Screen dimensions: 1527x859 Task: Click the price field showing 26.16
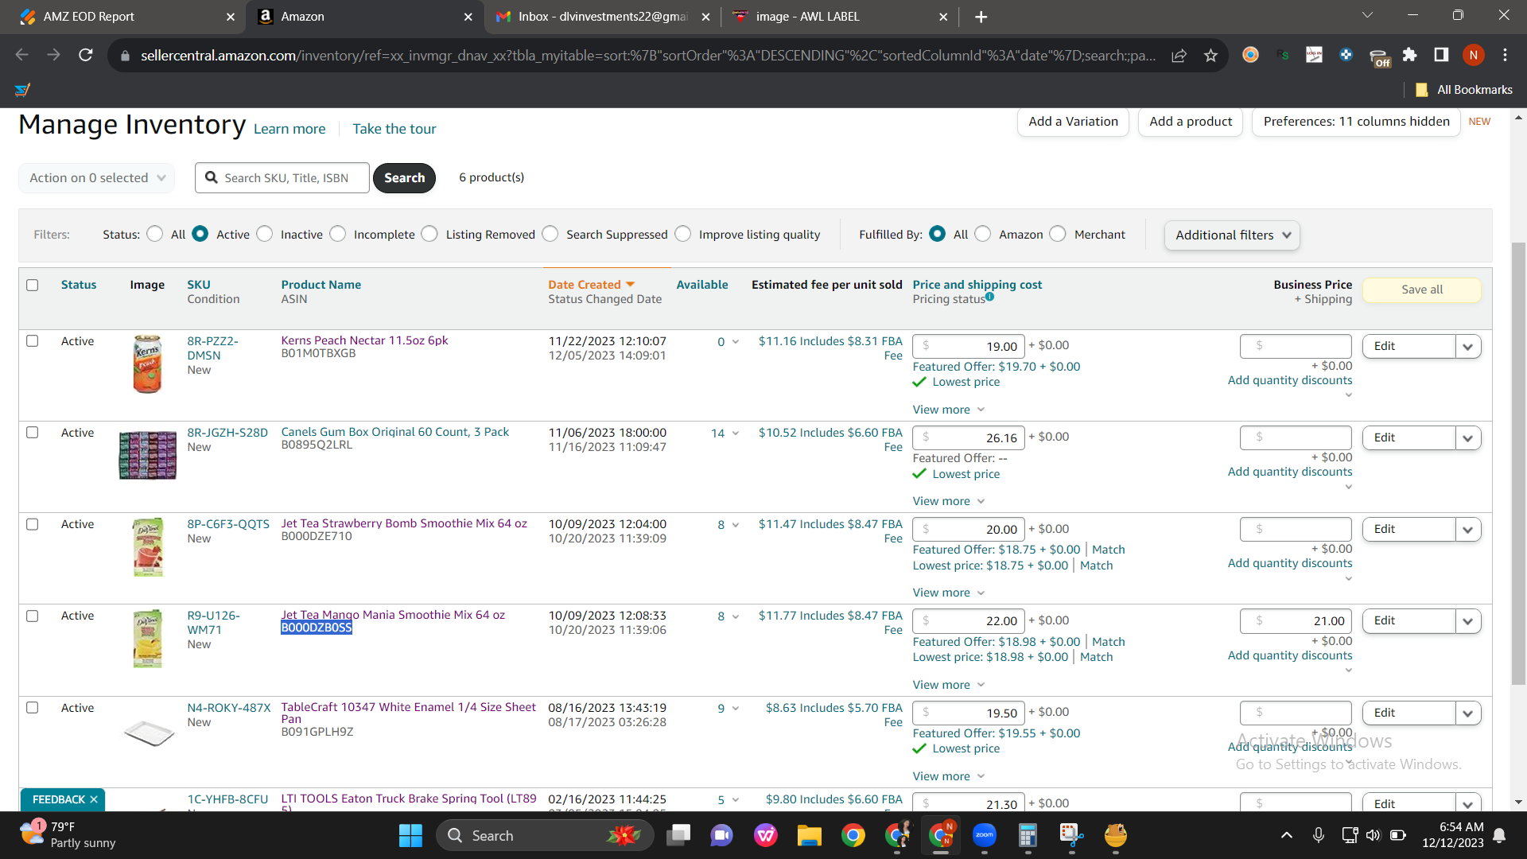[969, 437]
